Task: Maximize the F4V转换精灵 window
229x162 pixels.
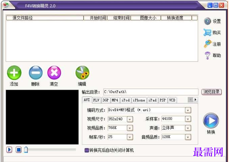Action: (x=216, y=5)
